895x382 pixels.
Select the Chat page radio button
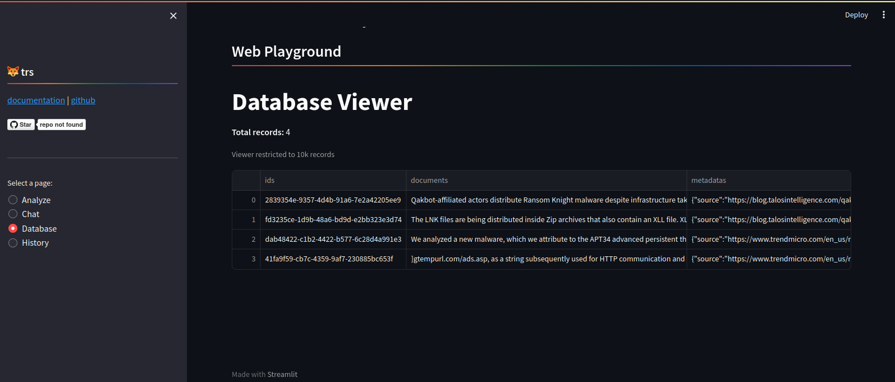[x=13, y=214]
